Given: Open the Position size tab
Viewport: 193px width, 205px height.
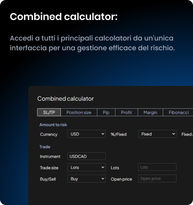Looking at the screenshot, I should coord(79,112).
